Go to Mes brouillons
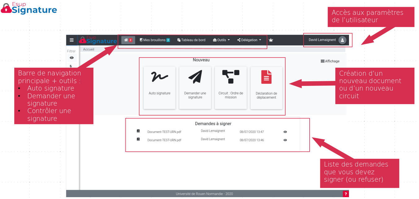The width and height of the screenshot is (419, 199). coord(155,40)
